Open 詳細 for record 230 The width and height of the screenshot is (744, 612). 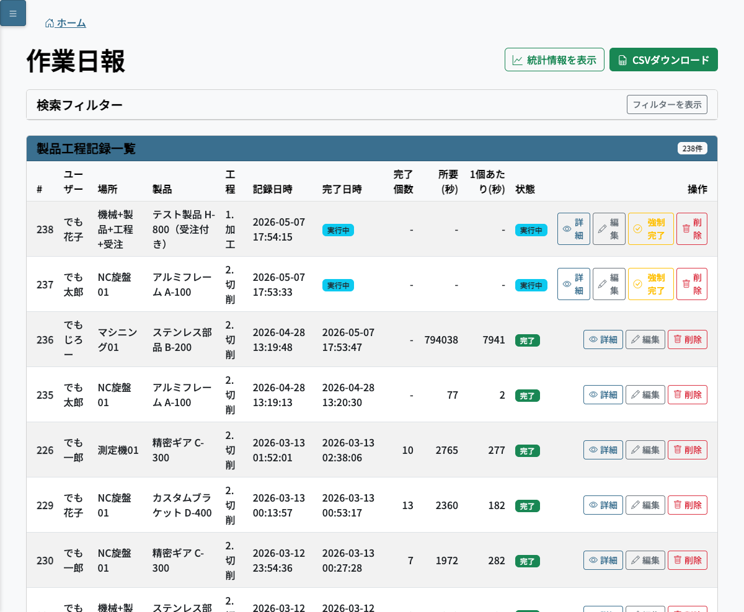(x=603, y=560)
